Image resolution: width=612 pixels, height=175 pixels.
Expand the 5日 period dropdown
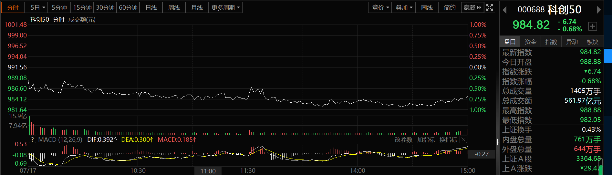[x=38, y=7]
